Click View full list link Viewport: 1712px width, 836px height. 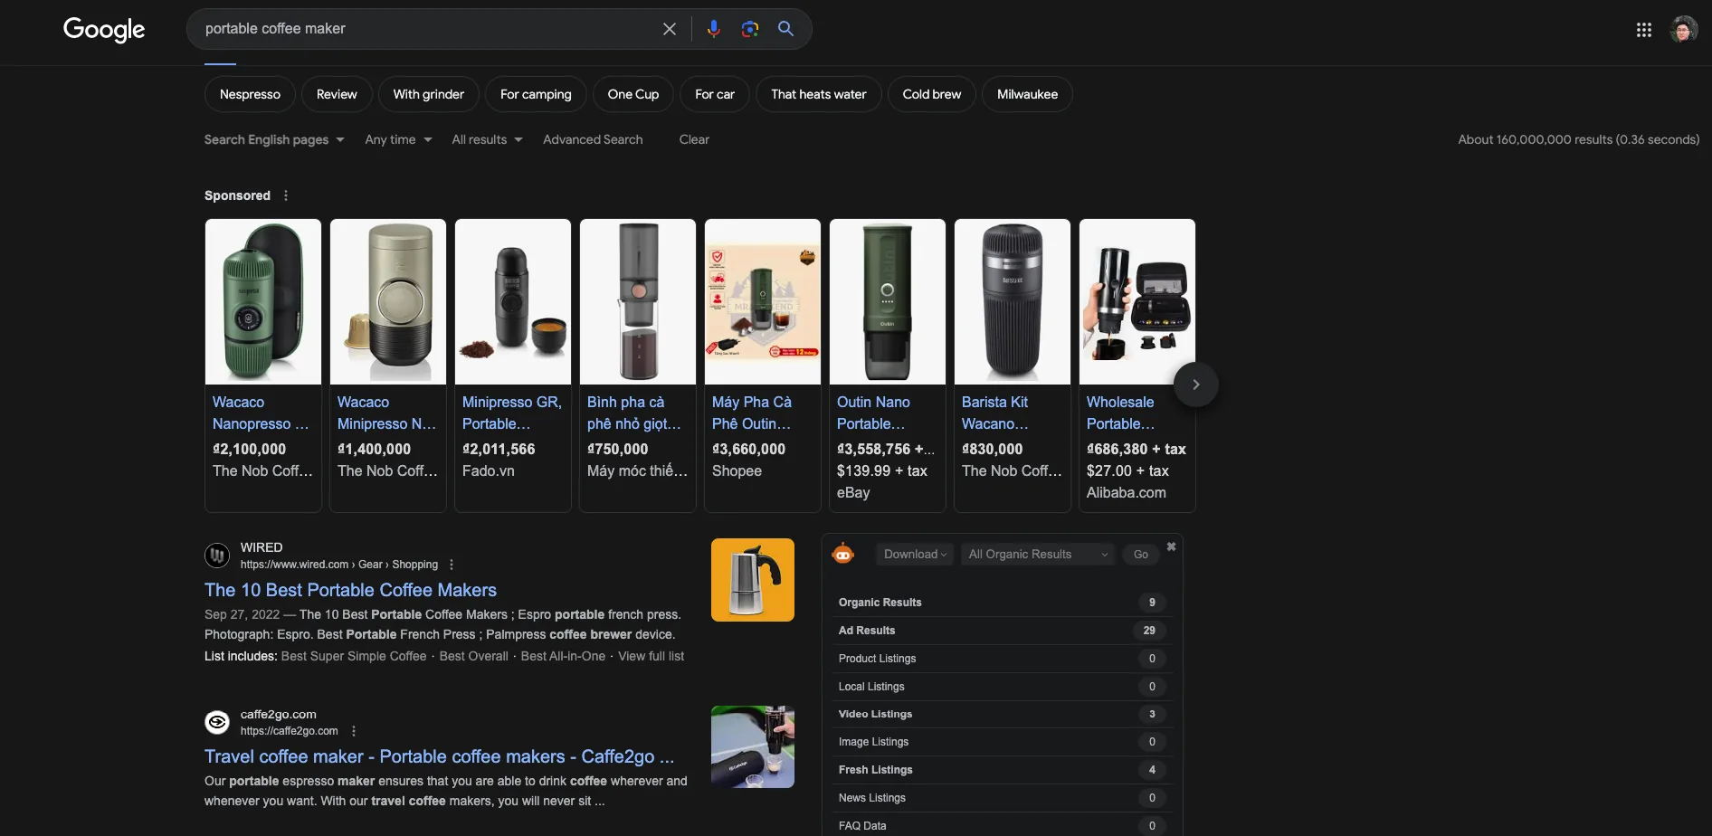pyautogui.click(x=651, y=656)
